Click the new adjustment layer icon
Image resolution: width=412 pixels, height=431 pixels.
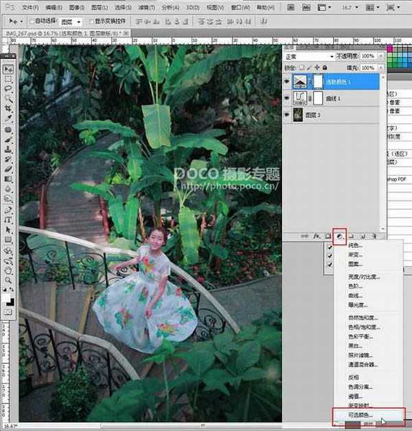pos(339,236)
